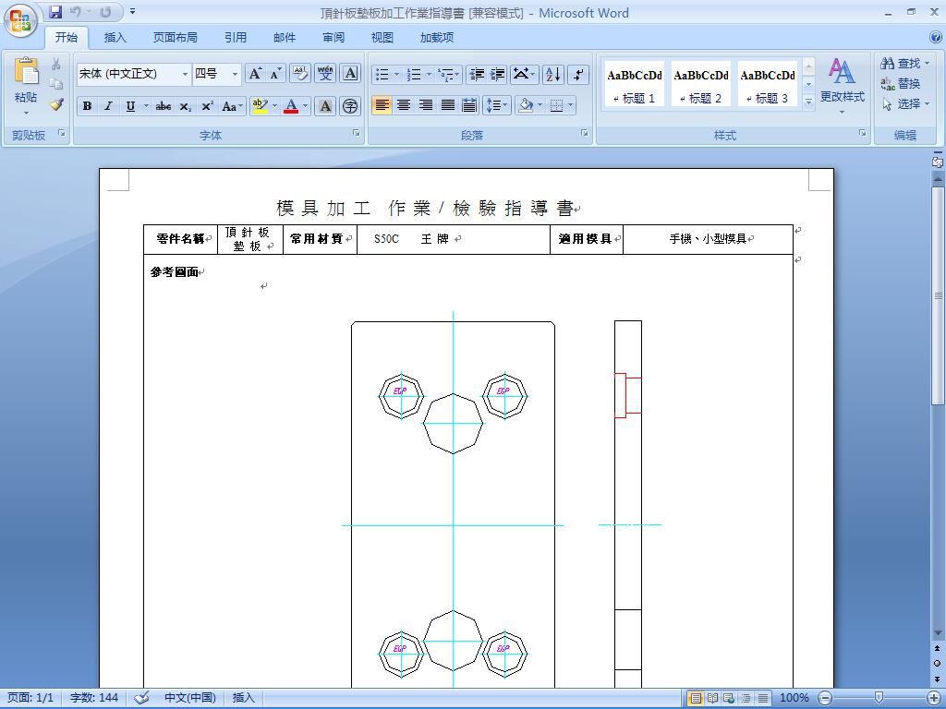Toggle Italic formatting
This screenshot has width=946, height=709.
coord(109,106)
